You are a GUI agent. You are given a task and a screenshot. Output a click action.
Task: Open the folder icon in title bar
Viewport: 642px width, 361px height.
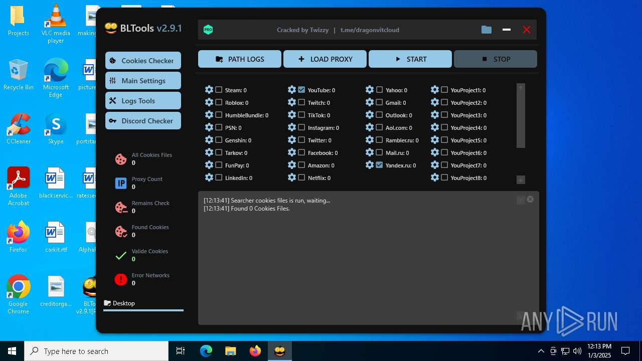tap(487, 30)
